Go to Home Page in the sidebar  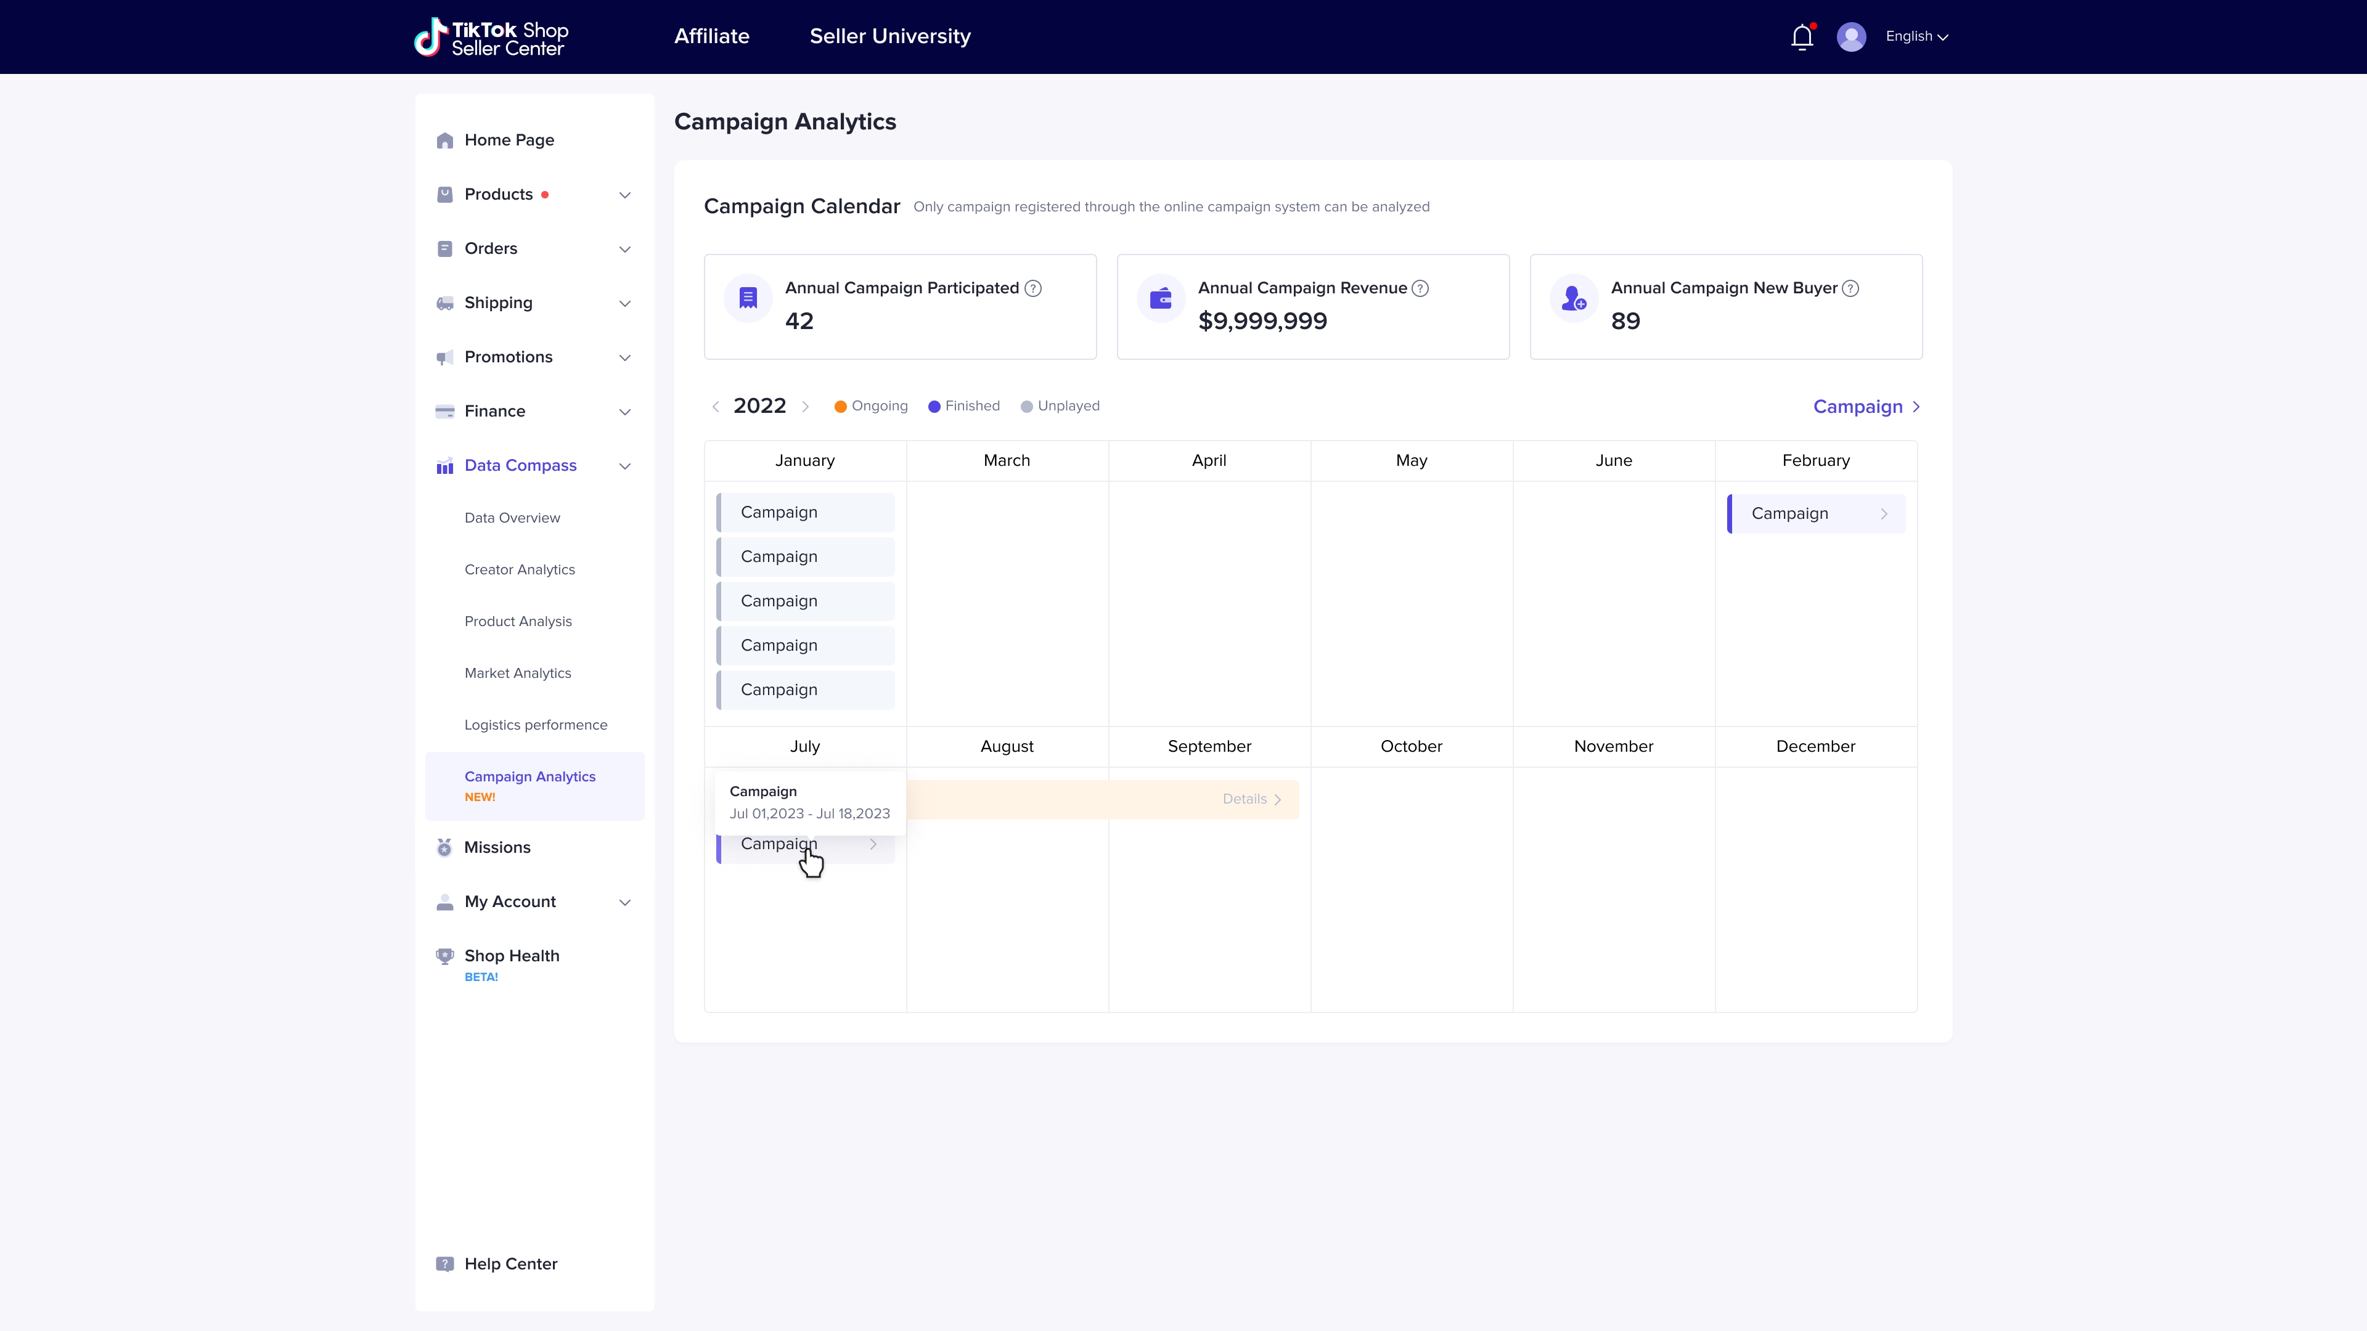click(509, 140)
